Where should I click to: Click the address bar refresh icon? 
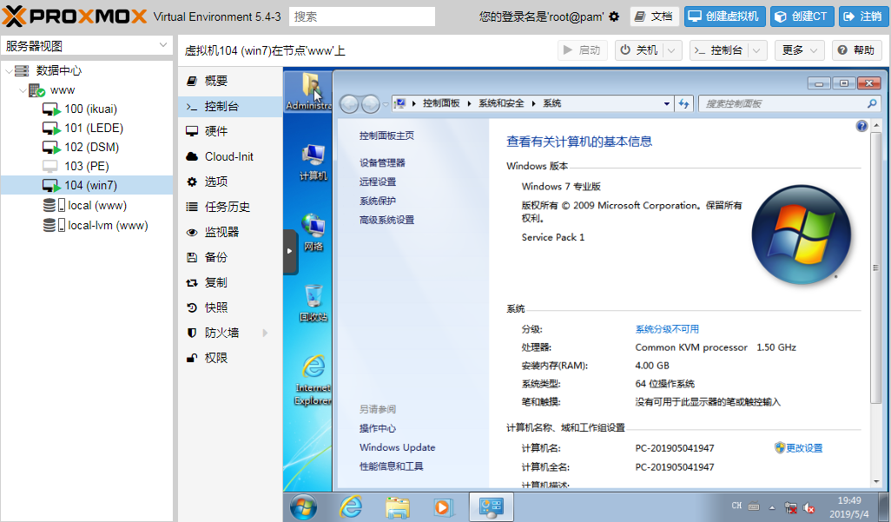tap(683, 103)
